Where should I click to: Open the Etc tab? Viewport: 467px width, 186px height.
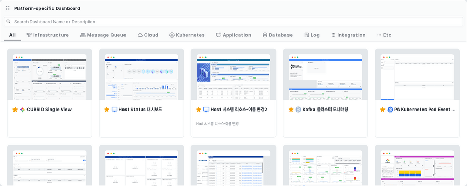[x=384, y=35]
